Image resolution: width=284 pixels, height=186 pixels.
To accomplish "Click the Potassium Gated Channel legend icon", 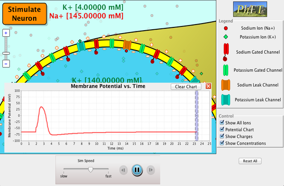I will (x=226, y=70).
